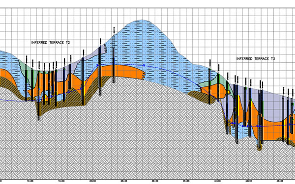Select the 10+00 station marker
This screenshot has width=295, height=184.
[x=30, y=181]
